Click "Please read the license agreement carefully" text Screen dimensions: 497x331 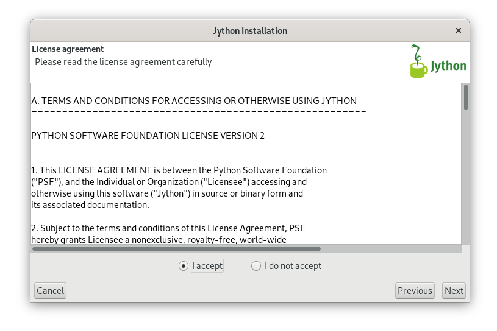click(x=123, y=62)
